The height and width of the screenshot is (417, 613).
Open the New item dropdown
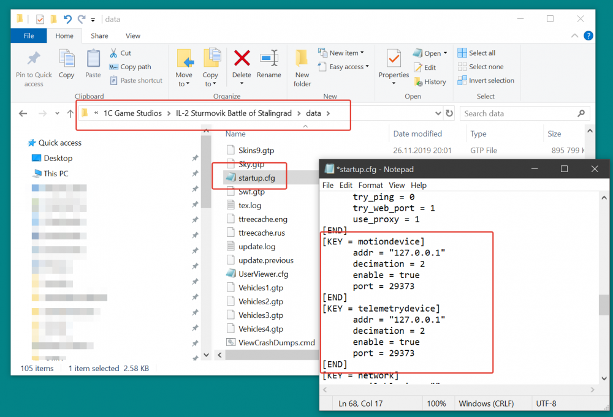pos(341,53)
